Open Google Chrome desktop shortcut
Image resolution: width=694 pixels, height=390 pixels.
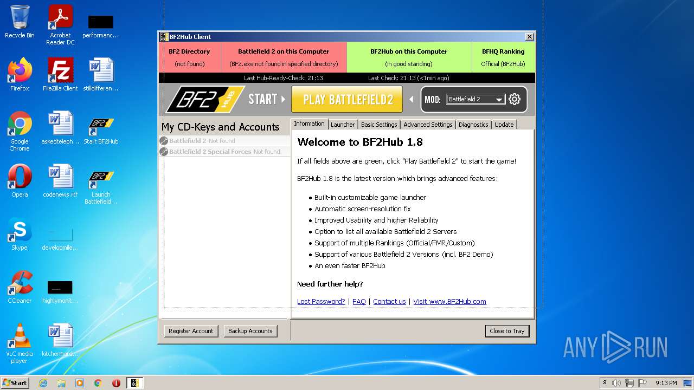[20, 131]
